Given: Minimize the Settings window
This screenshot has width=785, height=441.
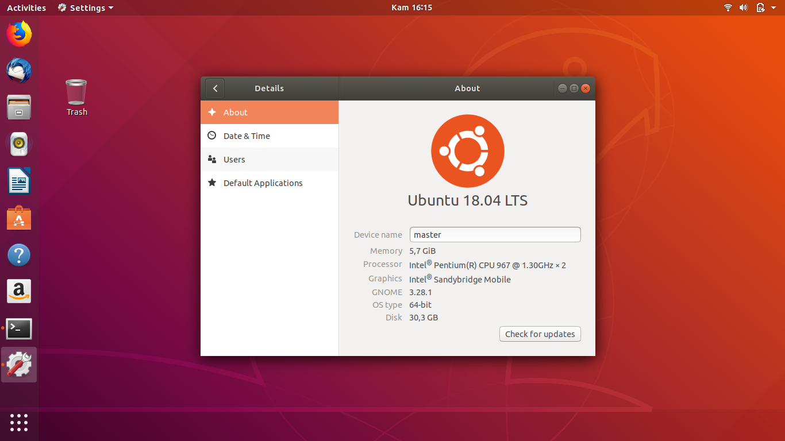Looking at the screenshot, I should click(x=563, y=88).
